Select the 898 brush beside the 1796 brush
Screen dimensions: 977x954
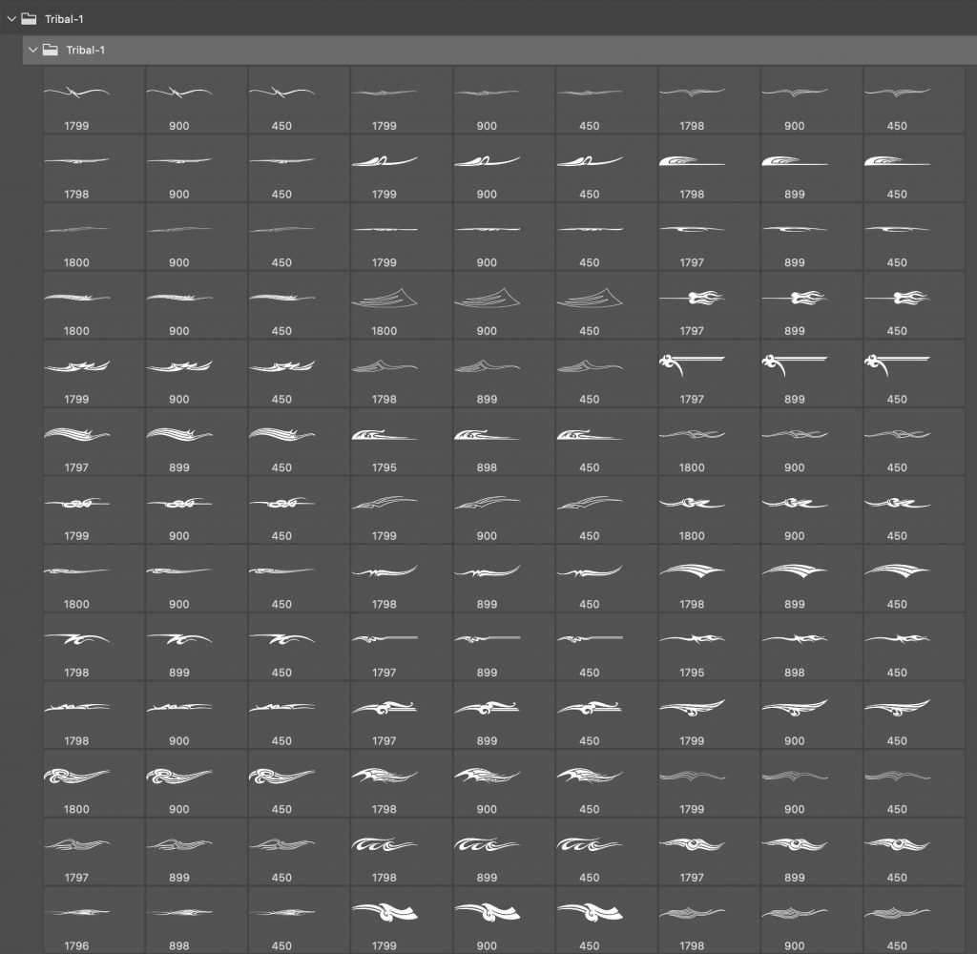(x=179, y=920)
